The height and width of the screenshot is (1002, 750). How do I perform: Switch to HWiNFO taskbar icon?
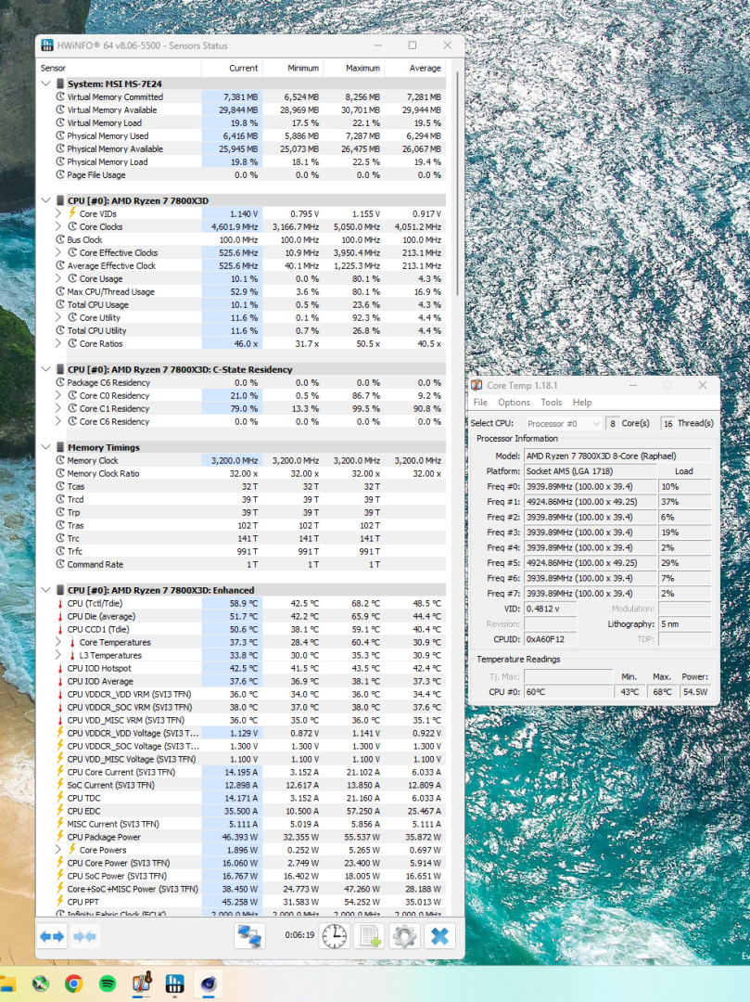174,983
